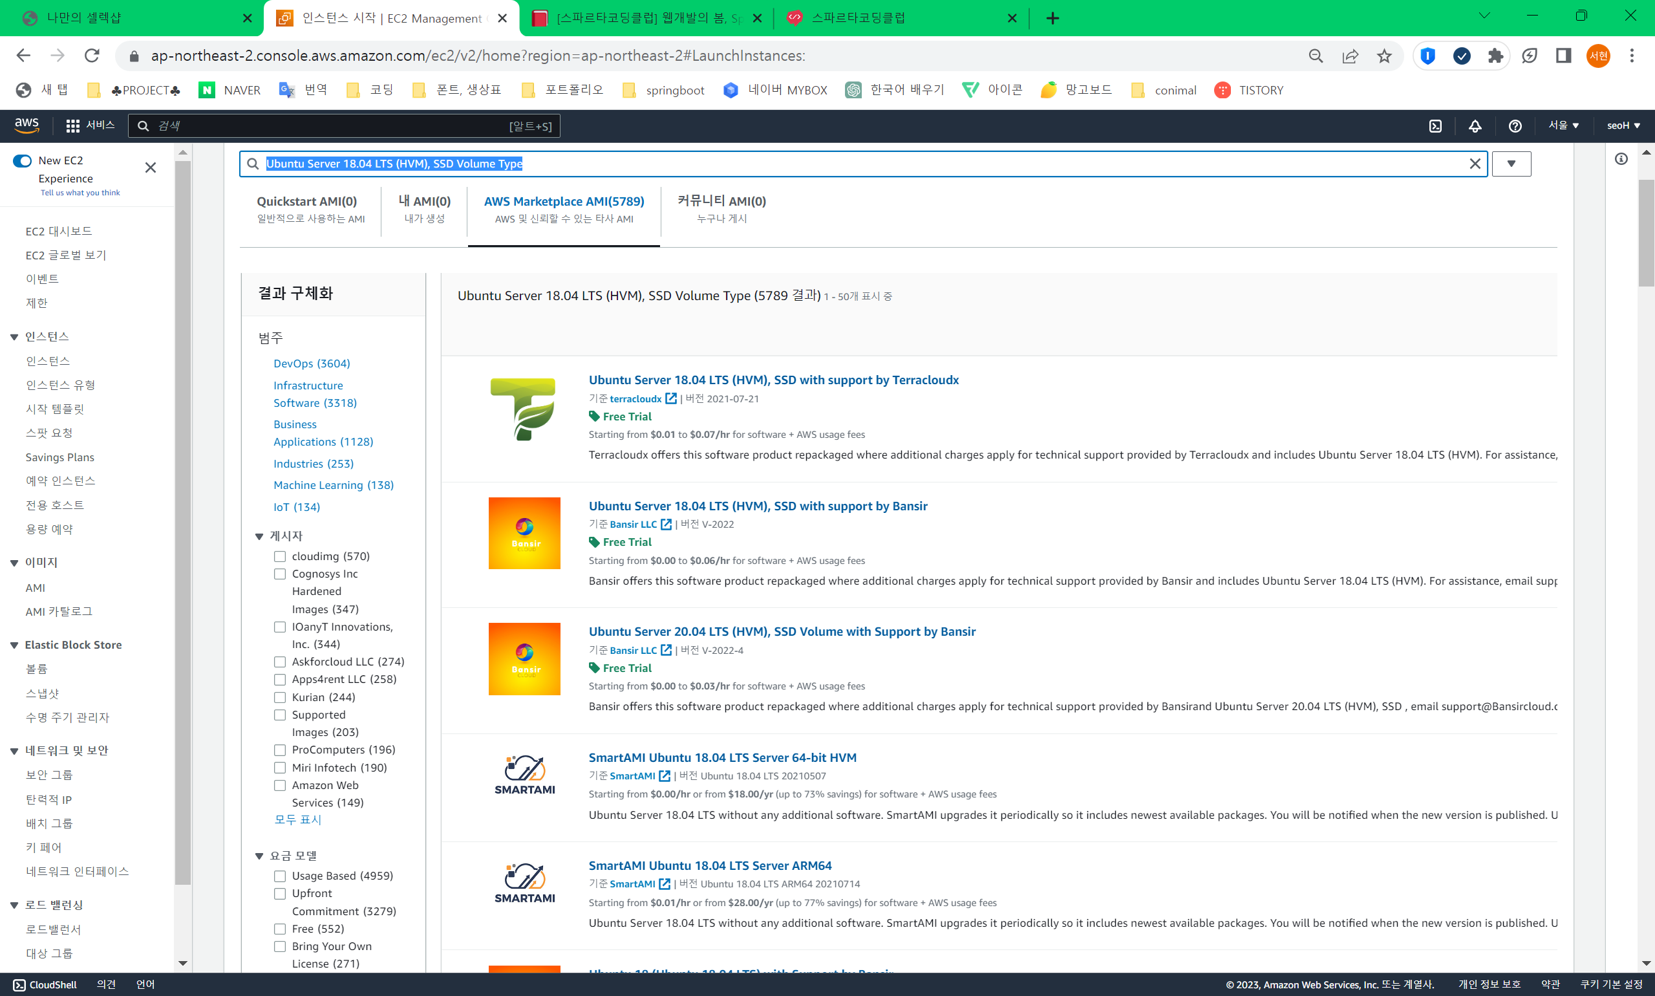Check the Usage Based pricing filter

click(x=280, y=876)
